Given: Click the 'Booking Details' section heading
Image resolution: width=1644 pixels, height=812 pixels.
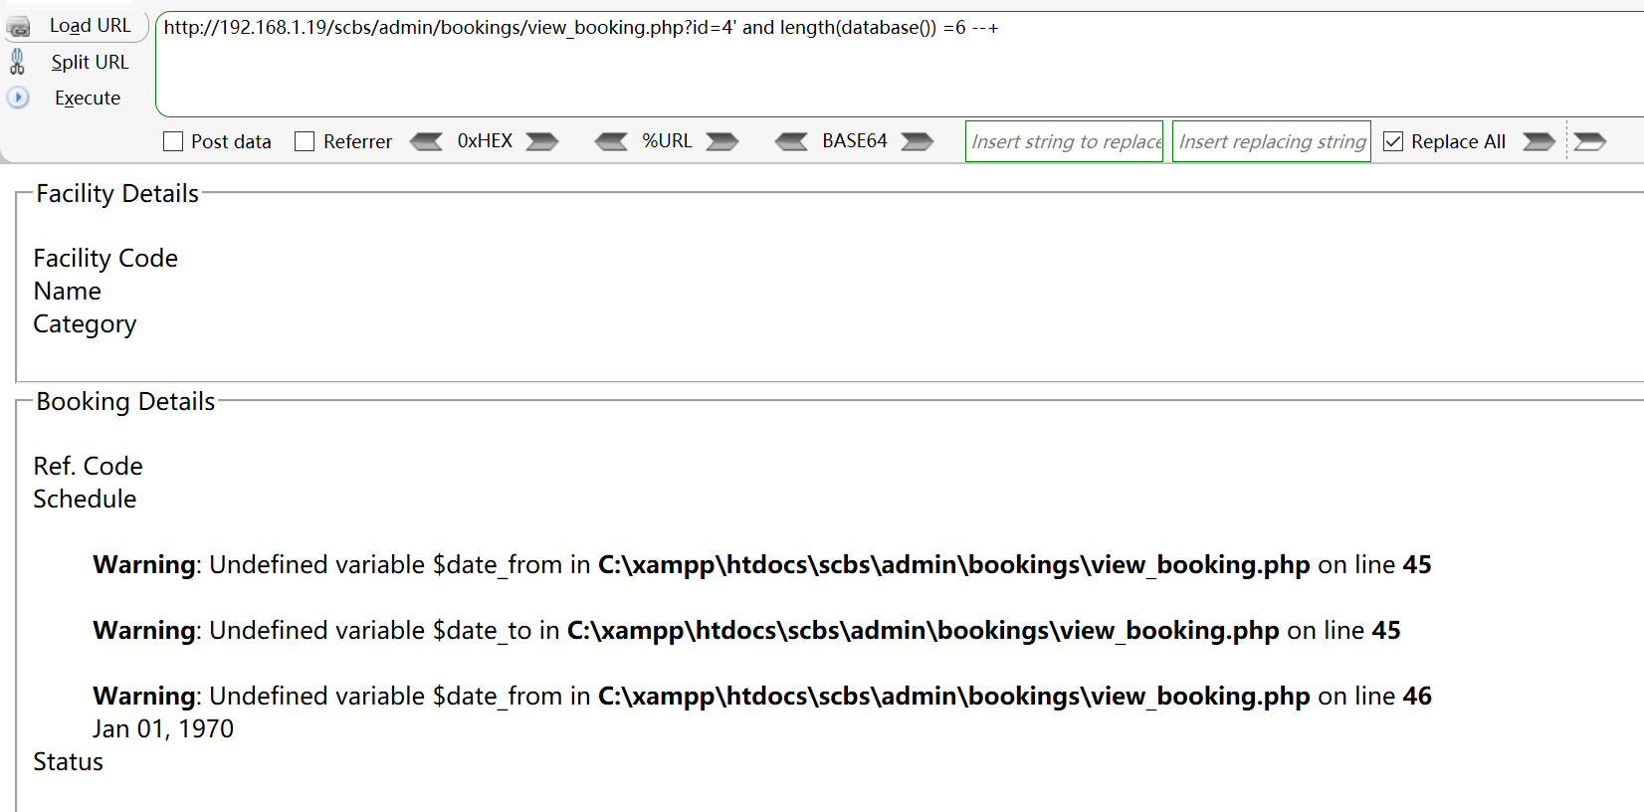Looking at the screenshot, I should (125, 401).
